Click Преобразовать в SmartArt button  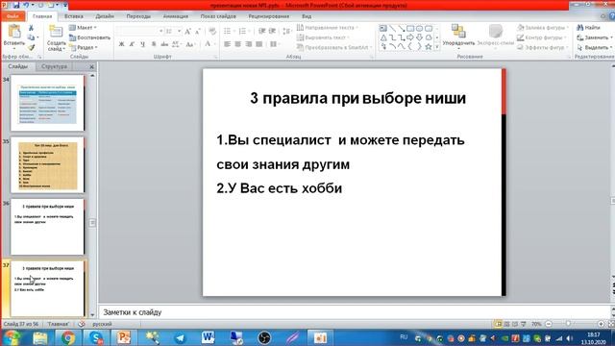pyautogui.click(x=334, y=47)
